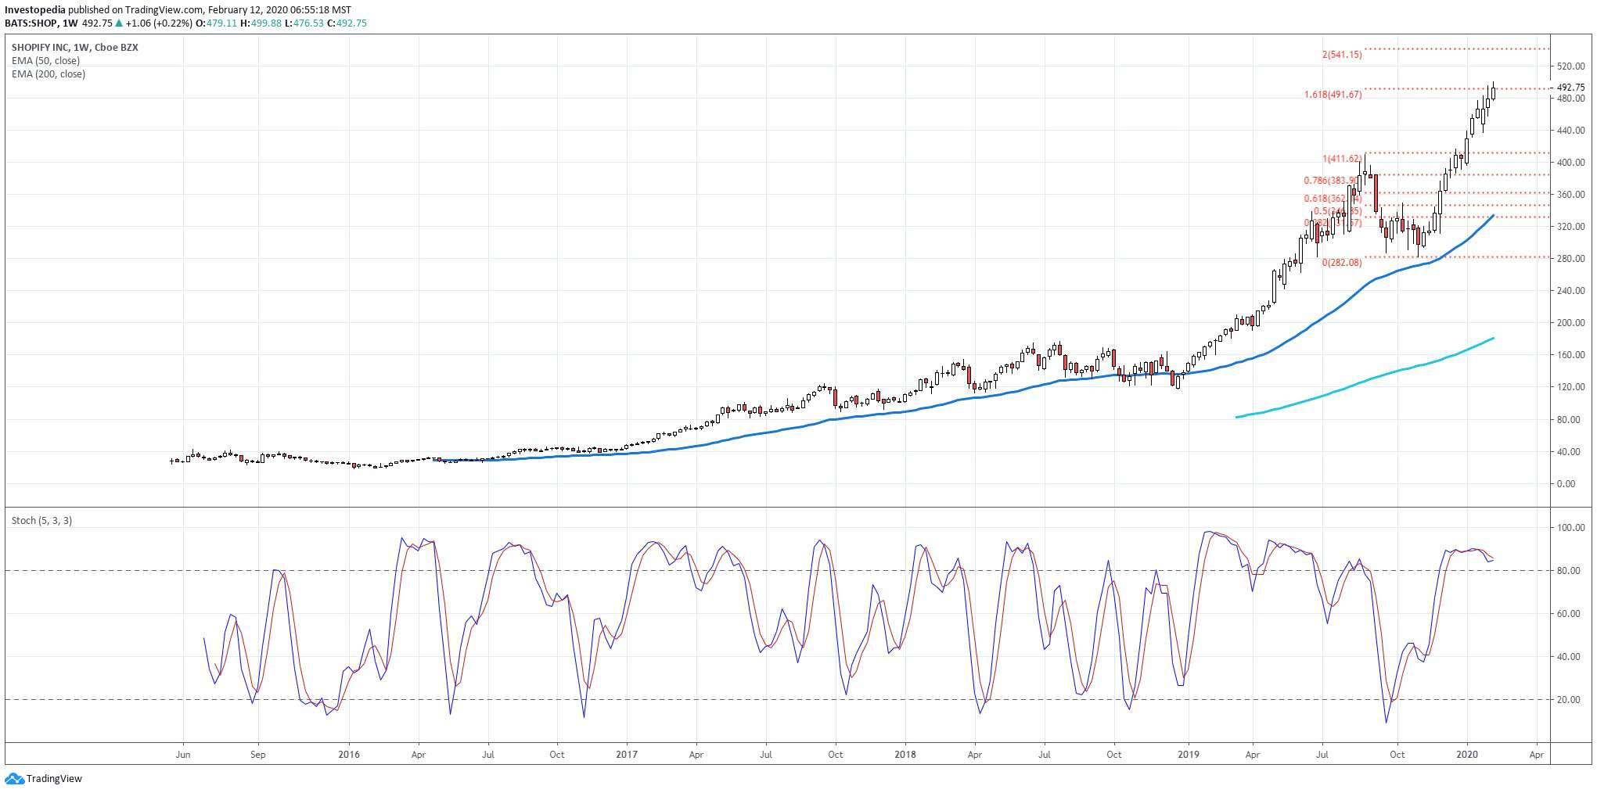Click the 20.00 Stoch scale label
Viewport: 1597px width, 793px height.
click(x=1569, y=701)
